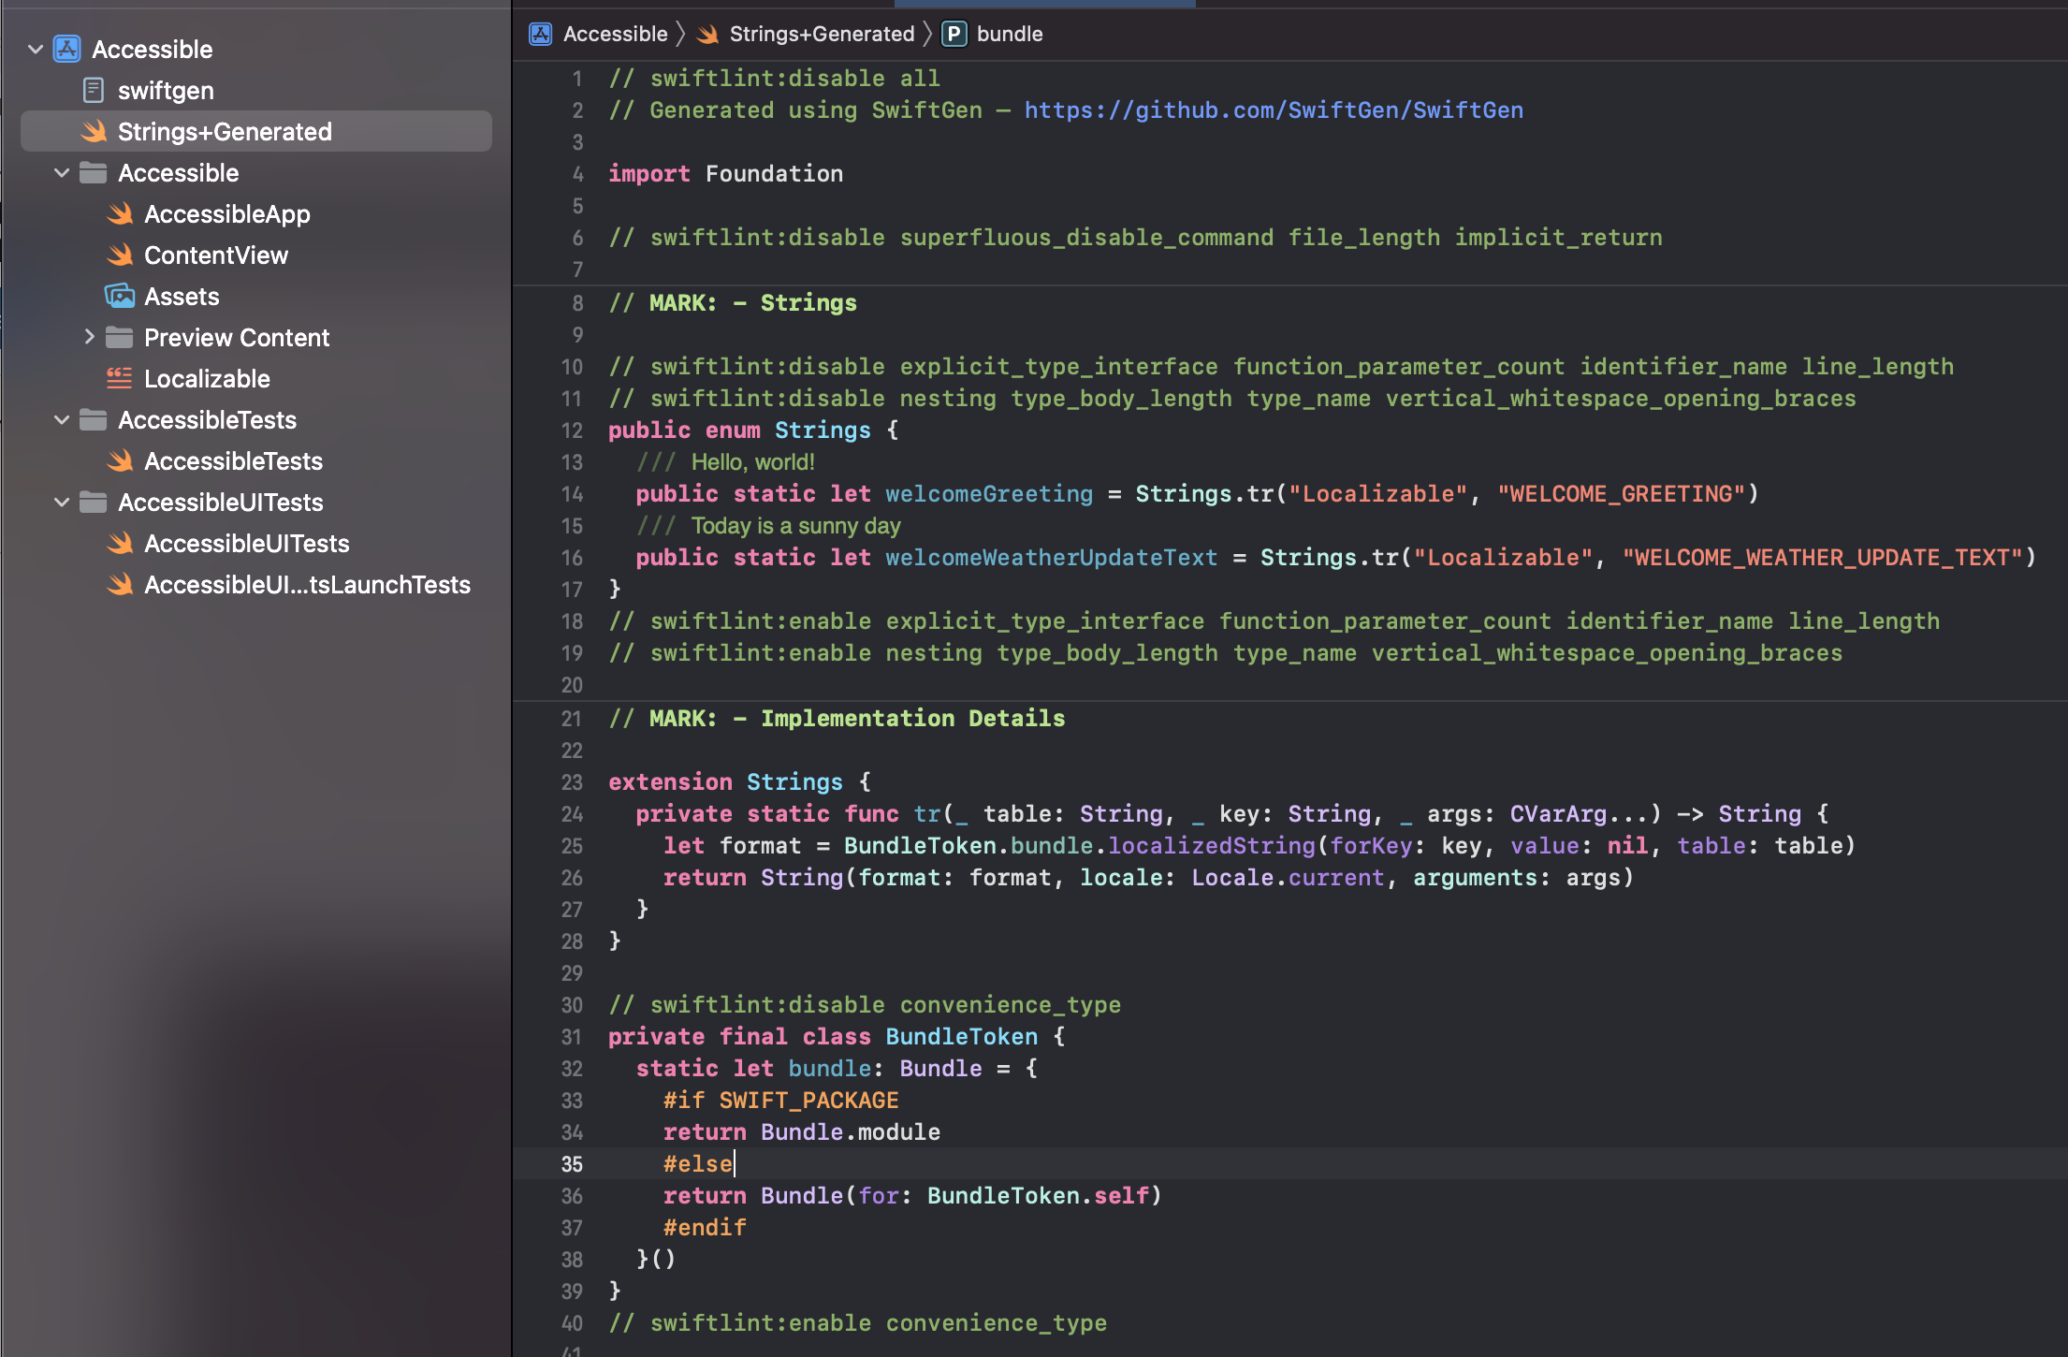The height and width of the screenshot is (1357, 2068).
Task: Click the Accessible project blueprint icon in navigator
Action: (66, 49)
